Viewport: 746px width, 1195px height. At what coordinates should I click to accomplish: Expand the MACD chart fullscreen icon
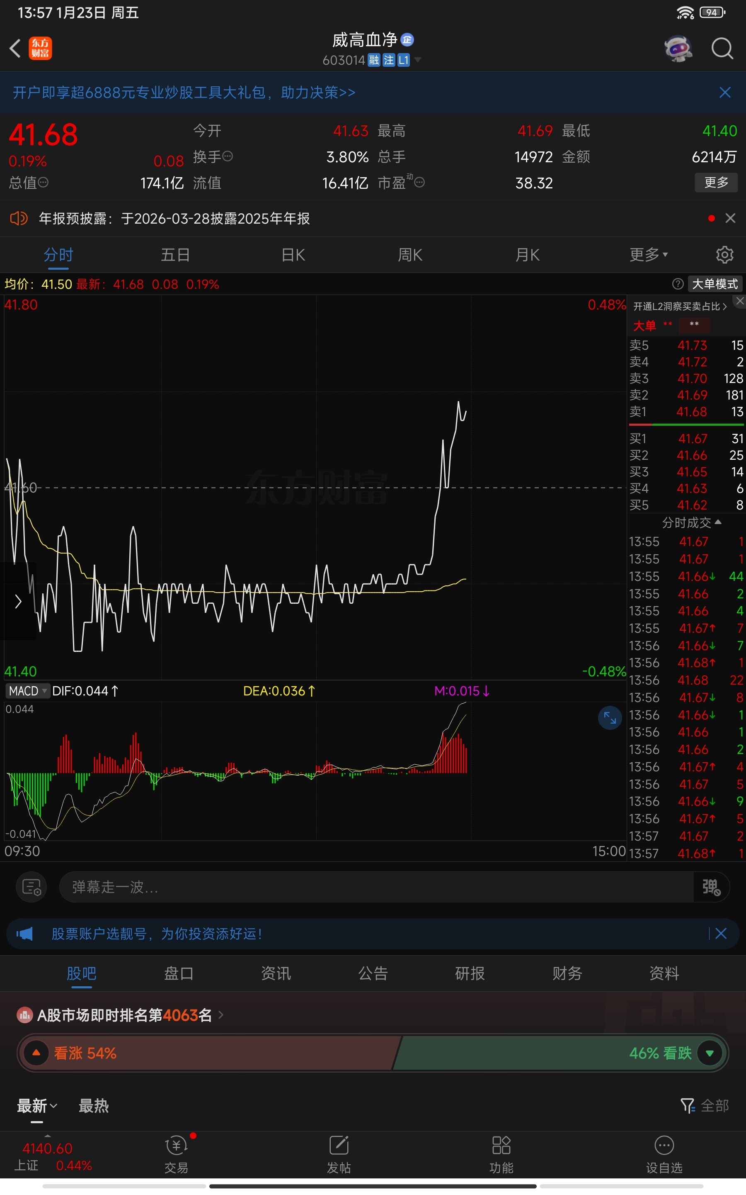pyautogui.click(x=610, y=717)
